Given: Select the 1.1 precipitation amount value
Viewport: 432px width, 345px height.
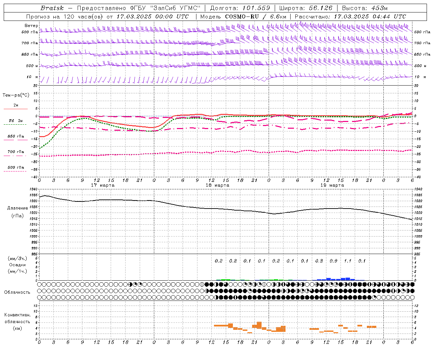Looking at the screenshot, I should pyautogui.click(x=348, y=261).
